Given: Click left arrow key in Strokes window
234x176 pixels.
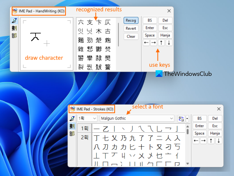Looking at the screenshot, I should click(x=196, y=141).
